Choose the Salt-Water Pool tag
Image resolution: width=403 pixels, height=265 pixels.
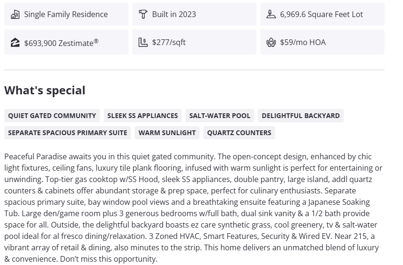click(x=220, y=116)
